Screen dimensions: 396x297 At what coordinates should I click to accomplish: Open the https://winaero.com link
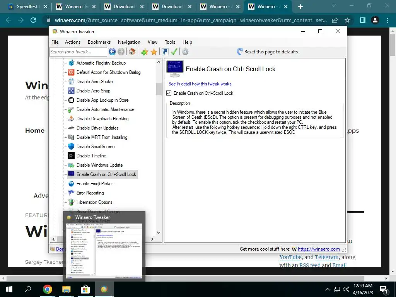(319, 249)
